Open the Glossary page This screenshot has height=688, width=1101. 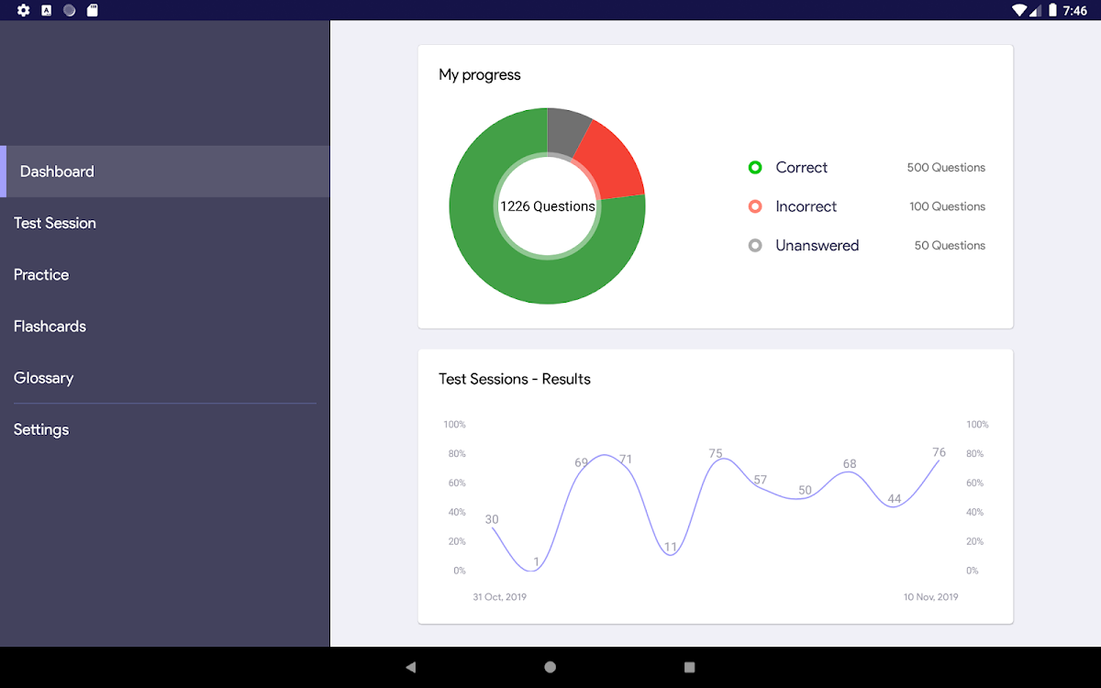tap(43, 377)
